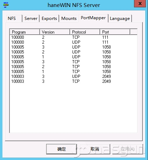The height and width of the screenshot is (160, 148).
Task: Show the Mounts tab
Action: (x=69, y=19)
